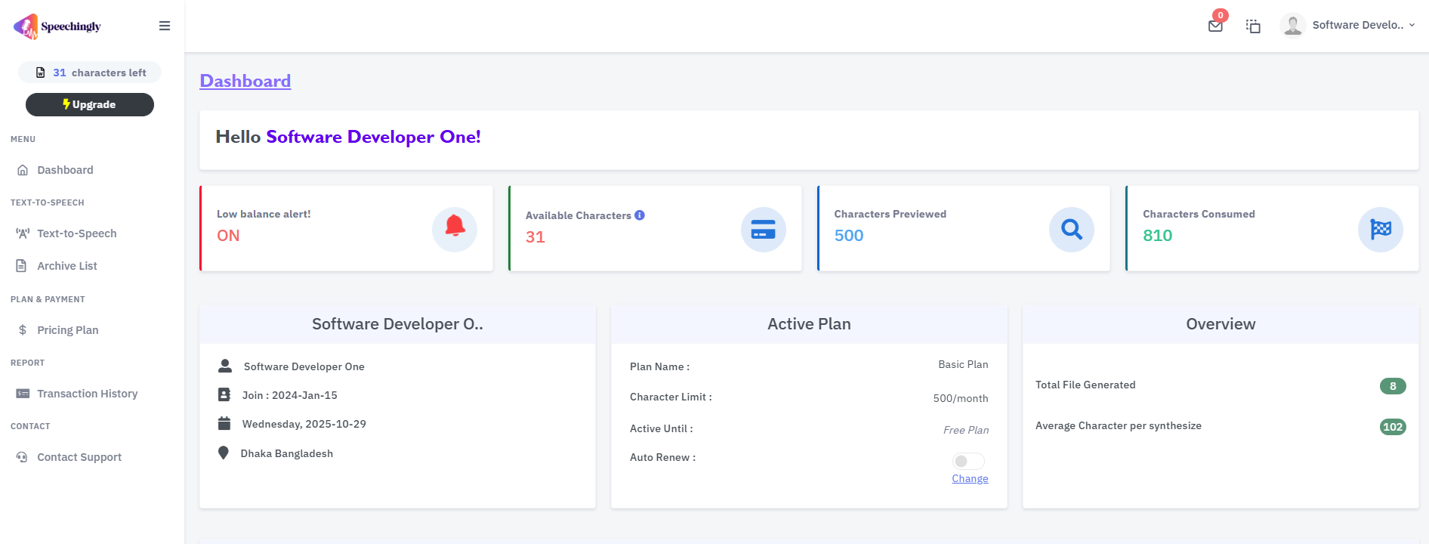Click the Basic Plan name value
This screenshot has height=544, width=1429.
tap(963, 364)
